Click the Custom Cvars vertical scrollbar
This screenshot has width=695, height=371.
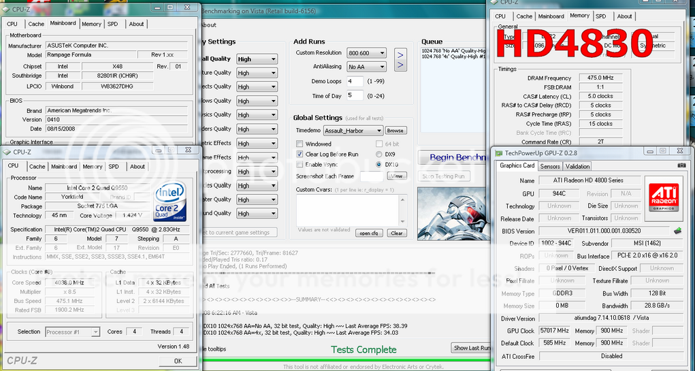pyautogui.click(x=402, y=211)
